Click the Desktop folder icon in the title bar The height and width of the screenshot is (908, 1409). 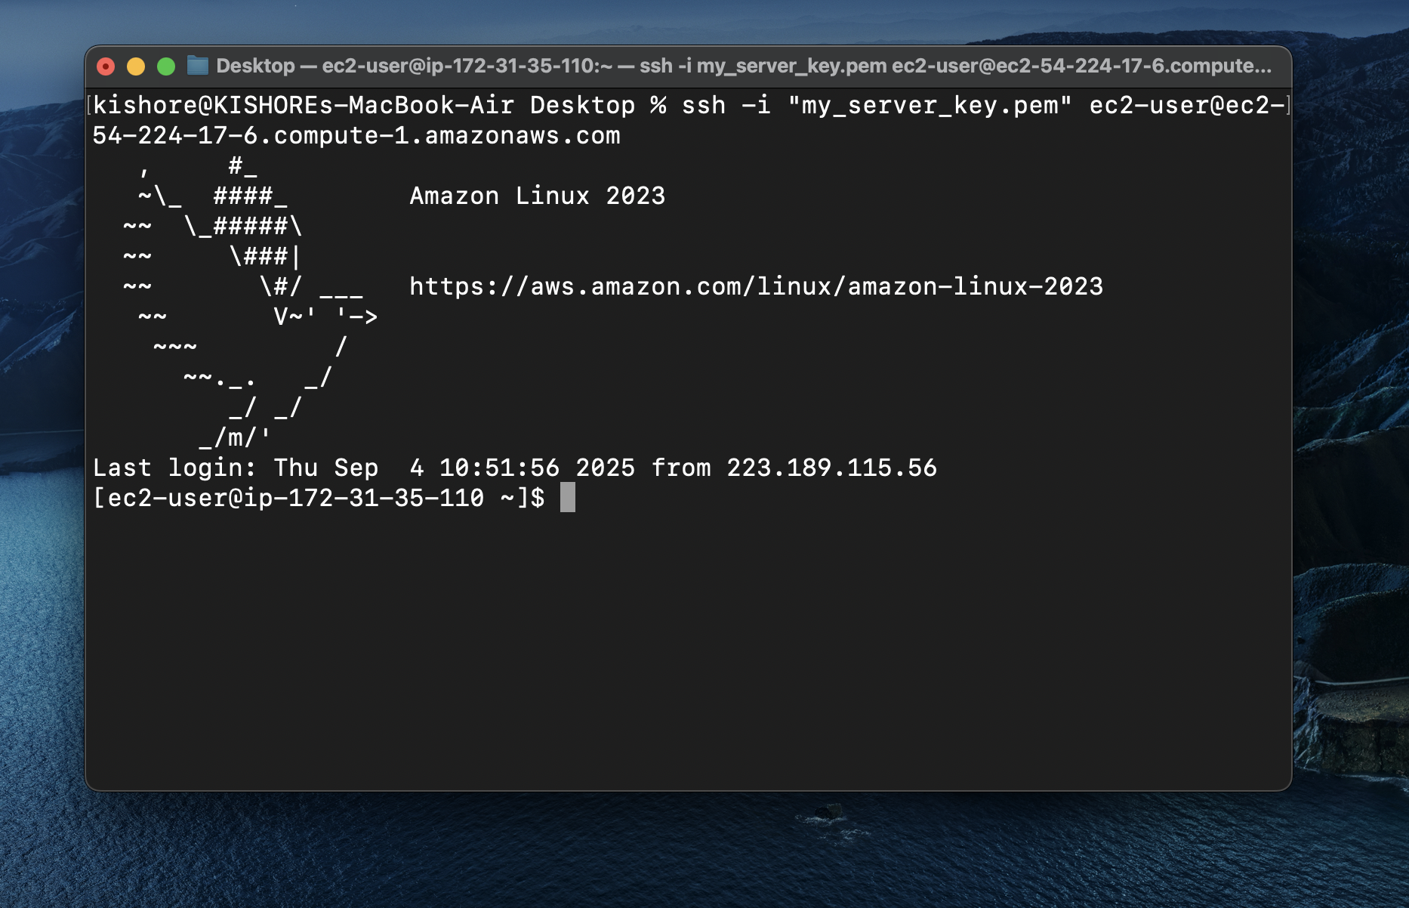[x=197, y=66]
